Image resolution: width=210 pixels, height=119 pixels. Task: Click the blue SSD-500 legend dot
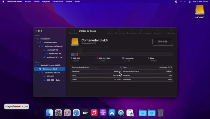click(x=72, y=58)
